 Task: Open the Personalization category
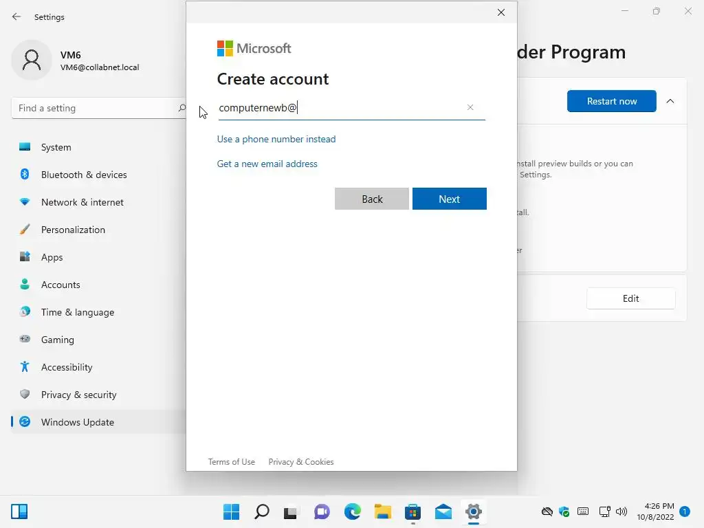click(x=99, y=230)
